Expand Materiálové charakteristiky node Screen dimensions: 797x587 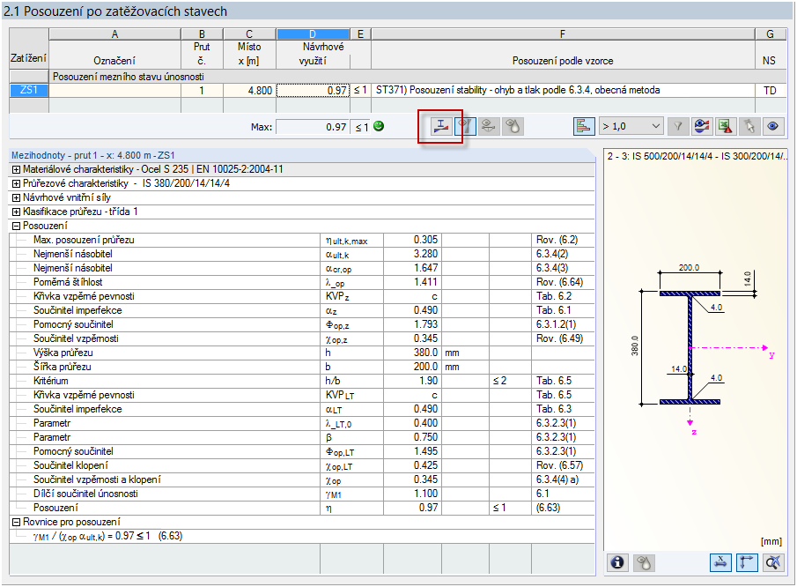[x=16, y=169]
